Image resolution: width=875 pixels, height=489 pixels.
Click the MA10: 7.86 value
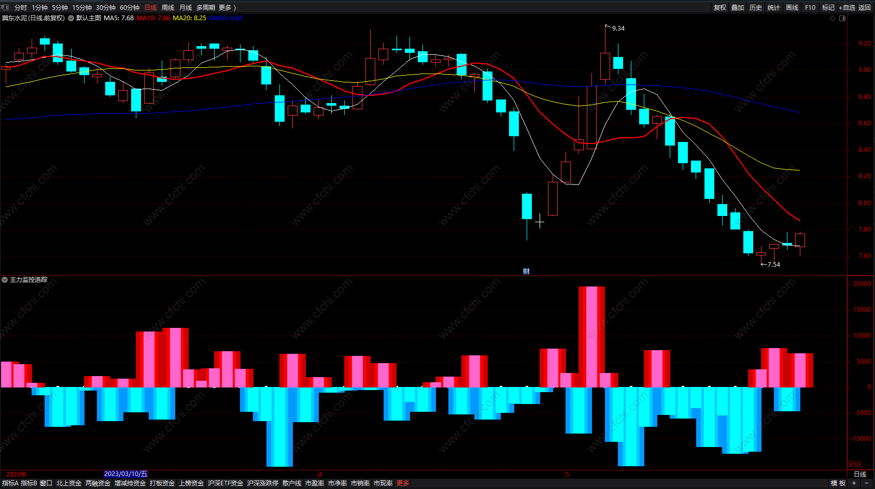point(153,18)
